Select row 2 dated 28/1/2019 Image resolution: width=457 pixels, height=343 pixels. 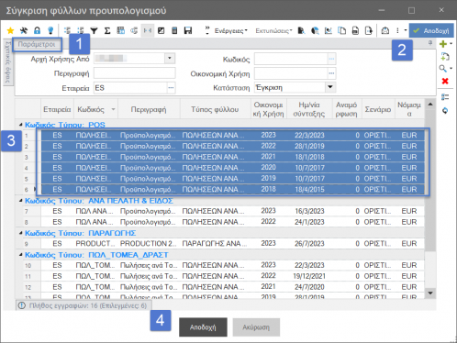pyautogui.click(x=232, y=146)
